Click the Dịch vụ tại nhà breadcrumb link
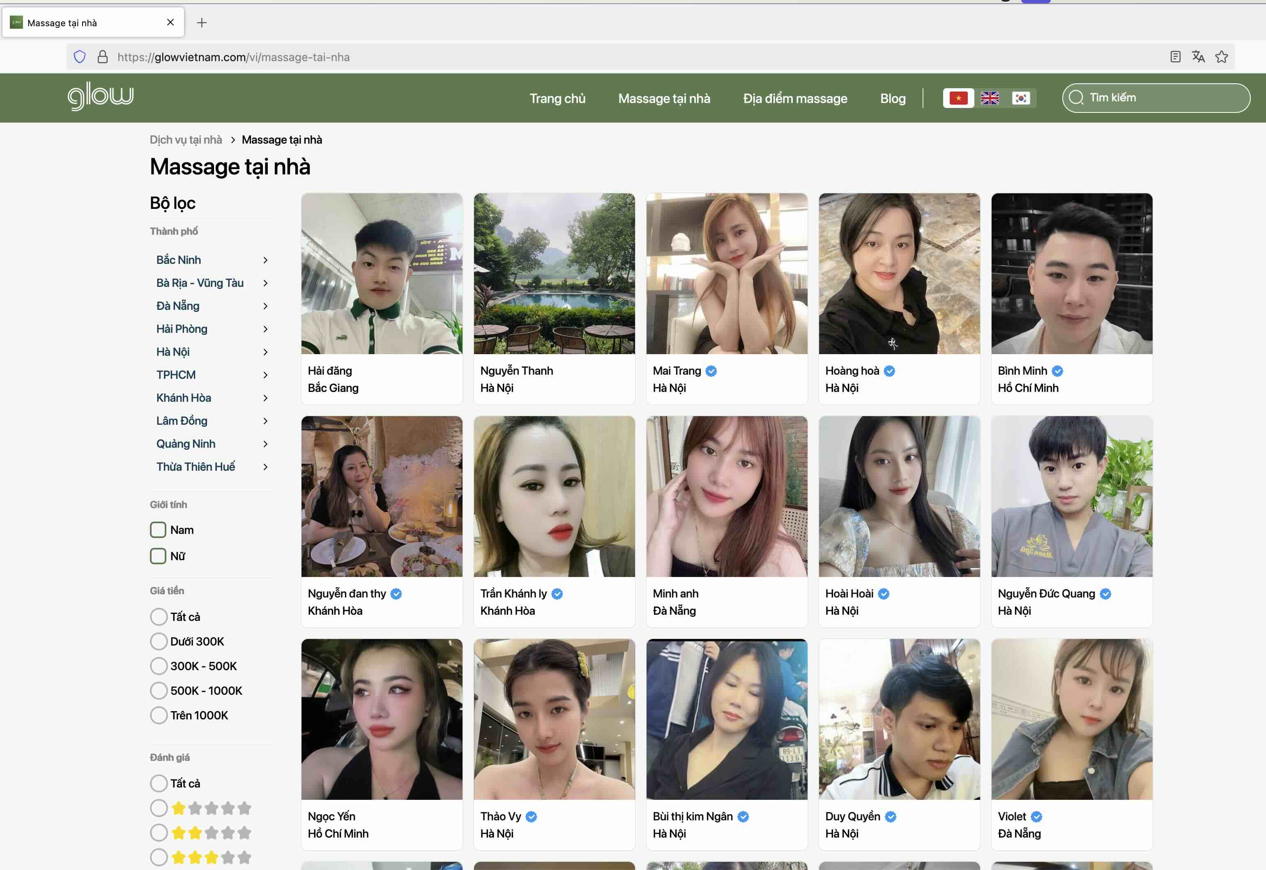This screenshot has width=1266, height=870. click(x=186, y=140)
